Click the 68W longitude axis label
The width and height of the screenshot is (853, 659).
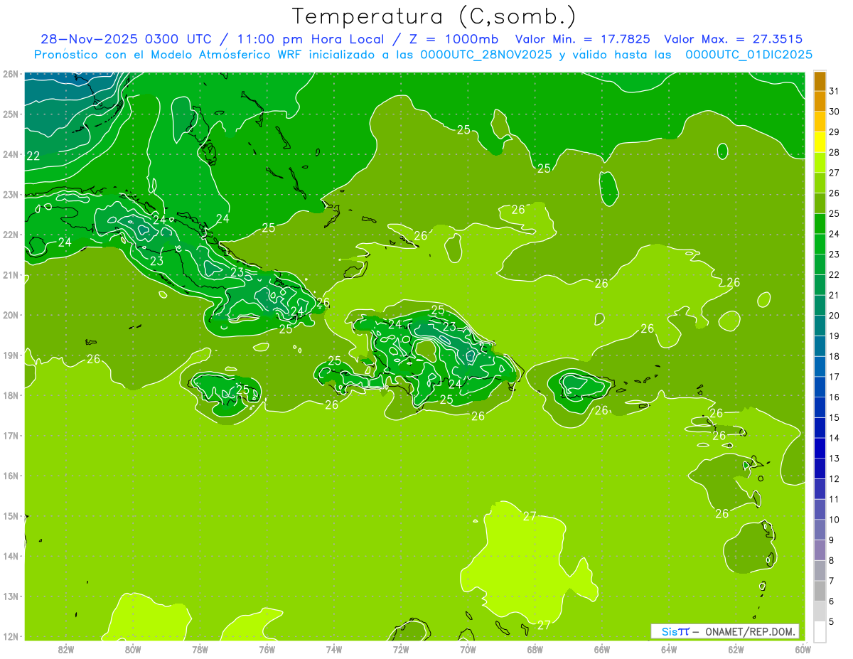click(535, 649)
